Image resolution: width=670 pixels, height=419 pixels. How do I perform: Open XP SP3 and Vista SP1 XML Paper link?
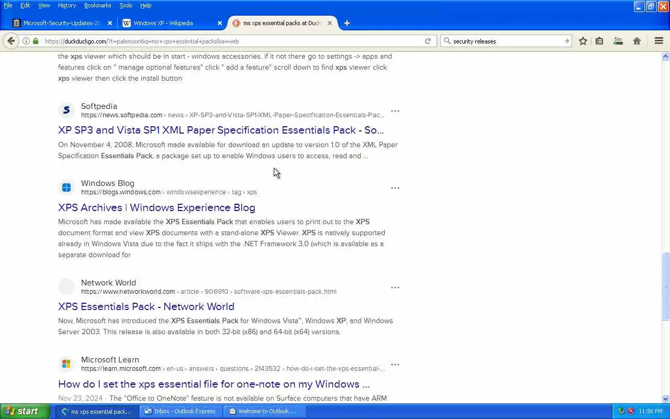pos(221,130)
